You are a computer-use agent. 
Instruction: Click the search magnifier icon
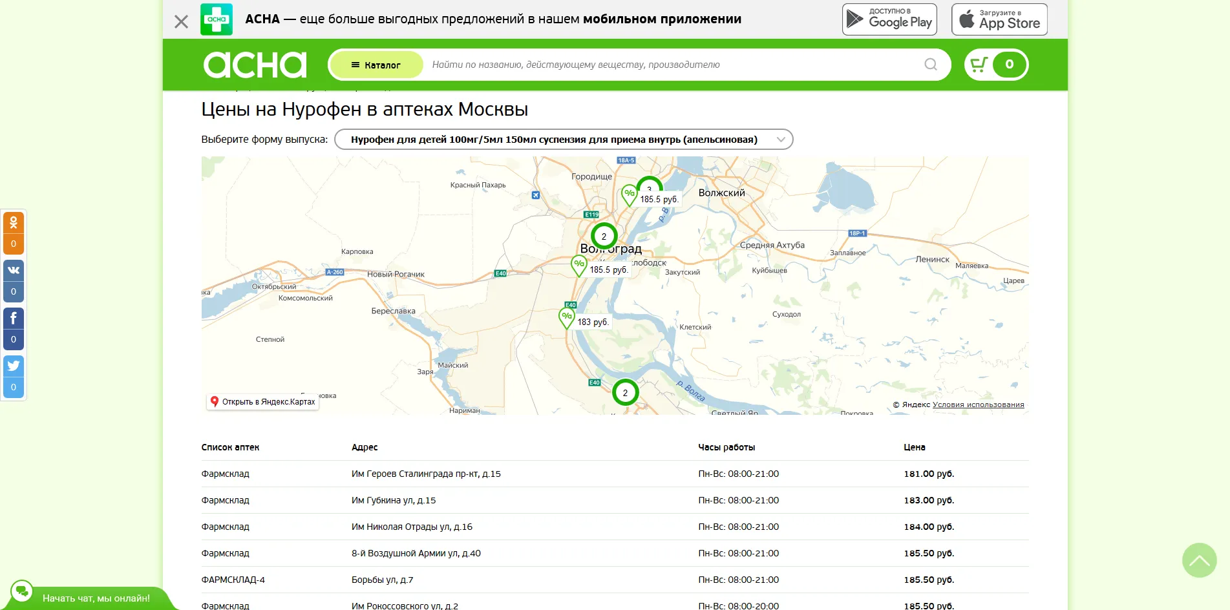tap(930, 65)
